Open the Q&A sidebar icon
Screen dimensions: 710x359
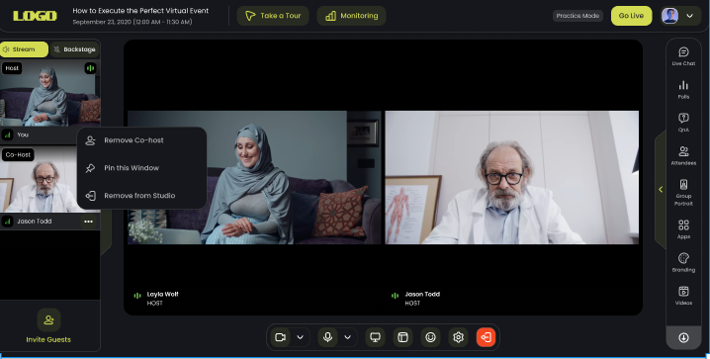[x=683, y=123]
